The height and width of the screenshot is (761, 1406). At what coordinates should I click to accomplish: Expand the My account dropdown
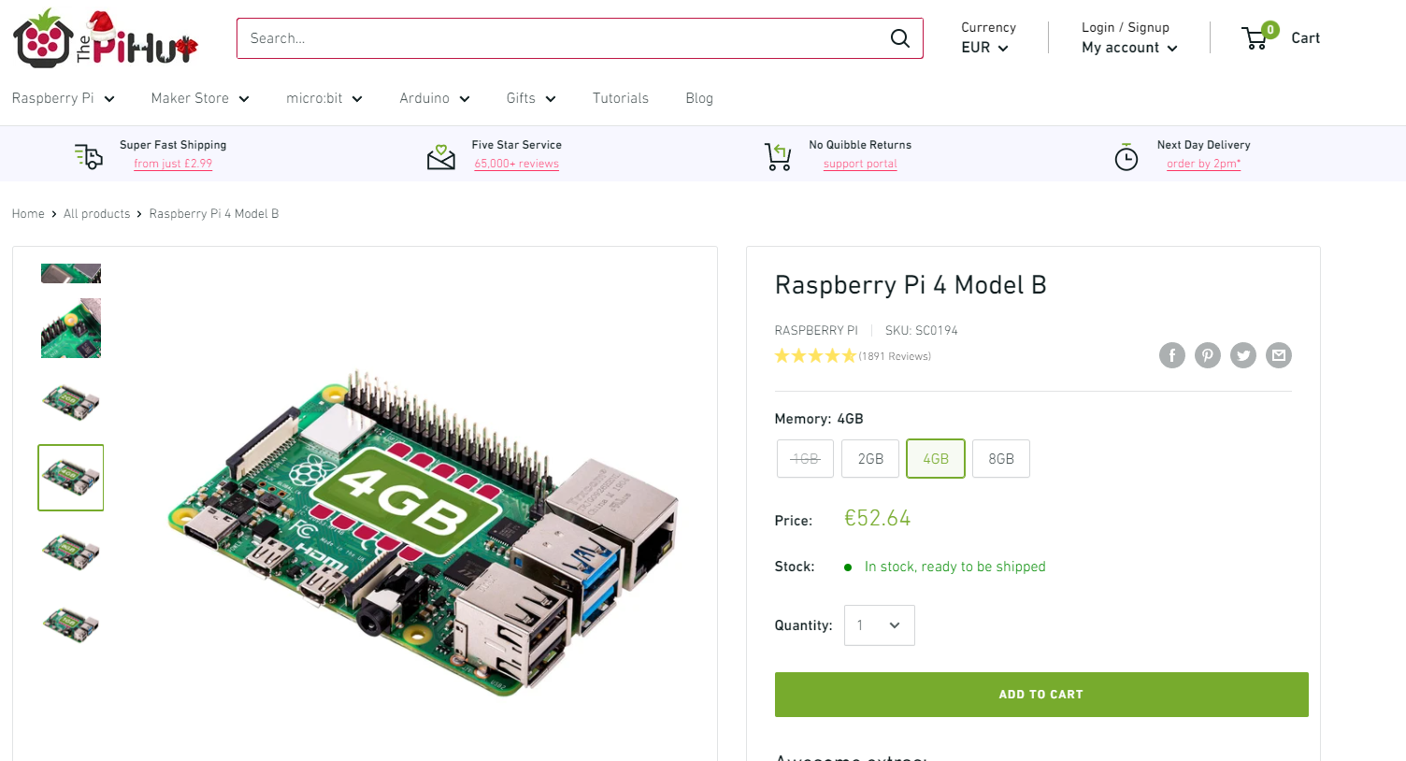tap(1129, 48)
